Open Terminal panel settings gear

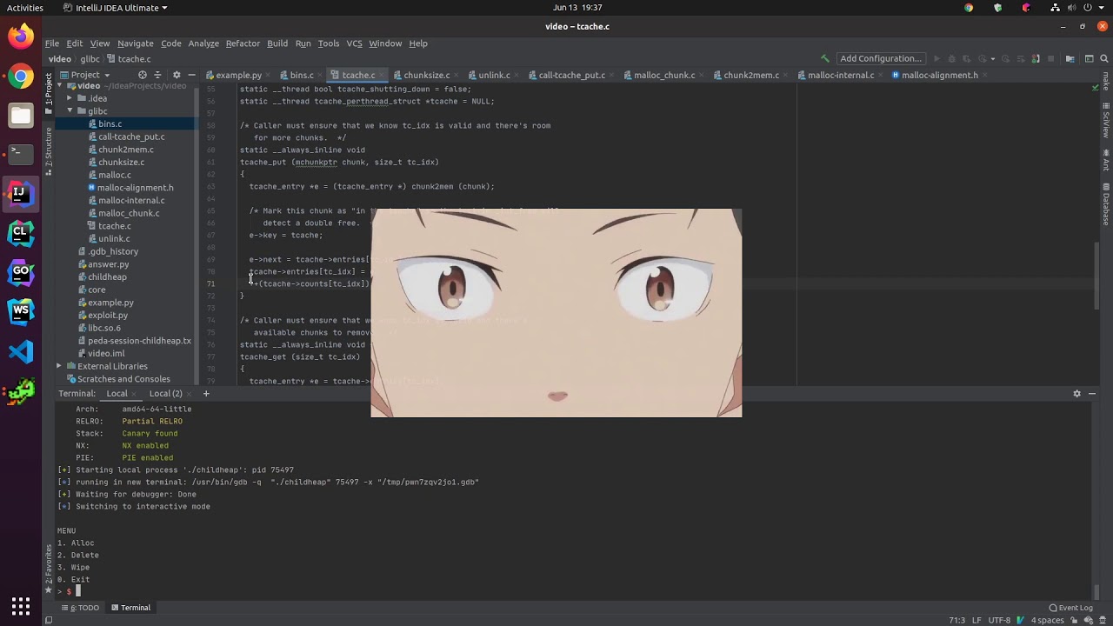1076,393
